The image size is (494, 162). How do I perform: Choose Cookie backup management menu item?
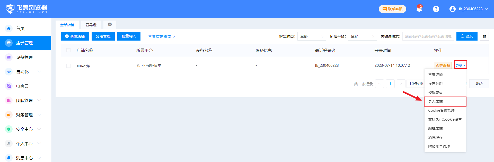click(x=441, y=110)
